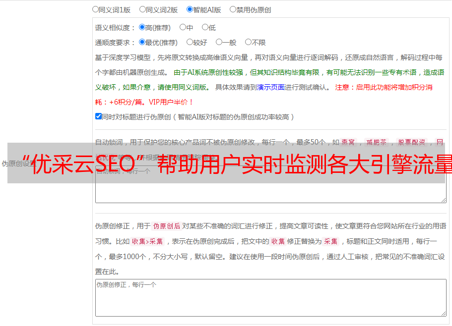
Task: Set 语义相似度 to 中
Action: click(183, 27)
